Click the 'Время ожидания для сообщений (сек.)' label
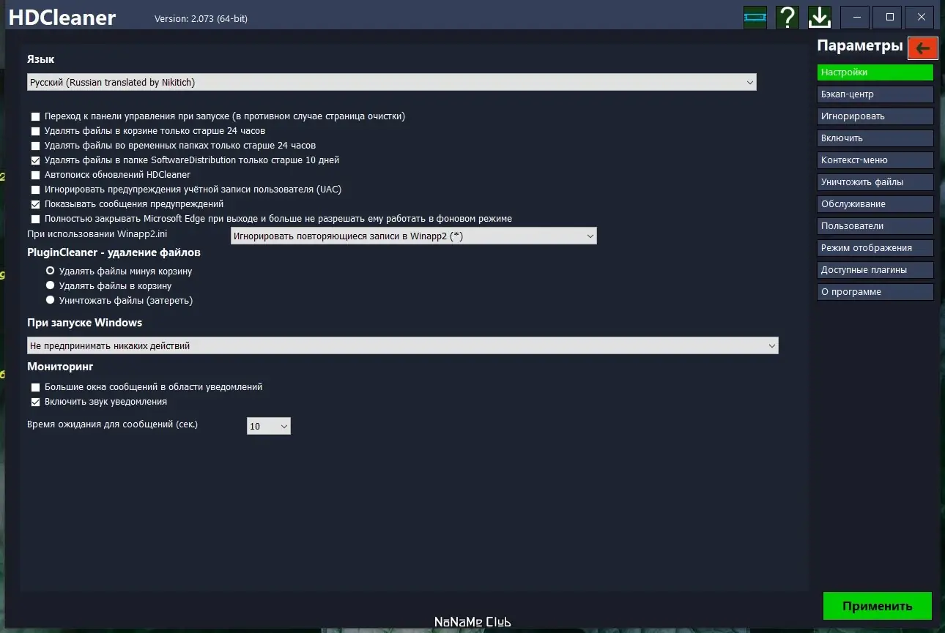The width and height of the screenshot is (945, 633). [113, 424]
